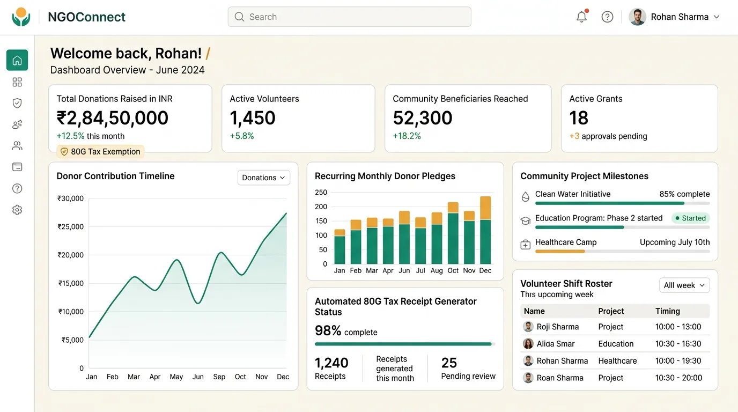Click Rohan Sharma's profile avatar in header

pos(637,17)
